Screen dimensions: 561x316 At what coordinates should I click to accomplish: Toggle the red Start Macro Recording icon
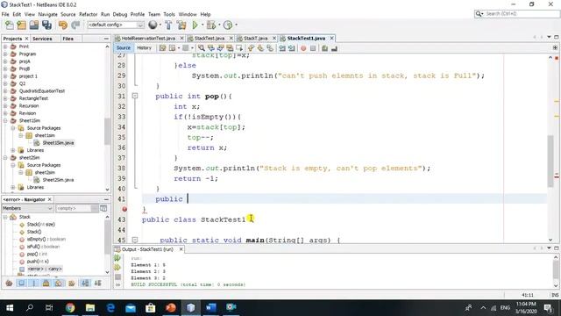pos(303,48)
